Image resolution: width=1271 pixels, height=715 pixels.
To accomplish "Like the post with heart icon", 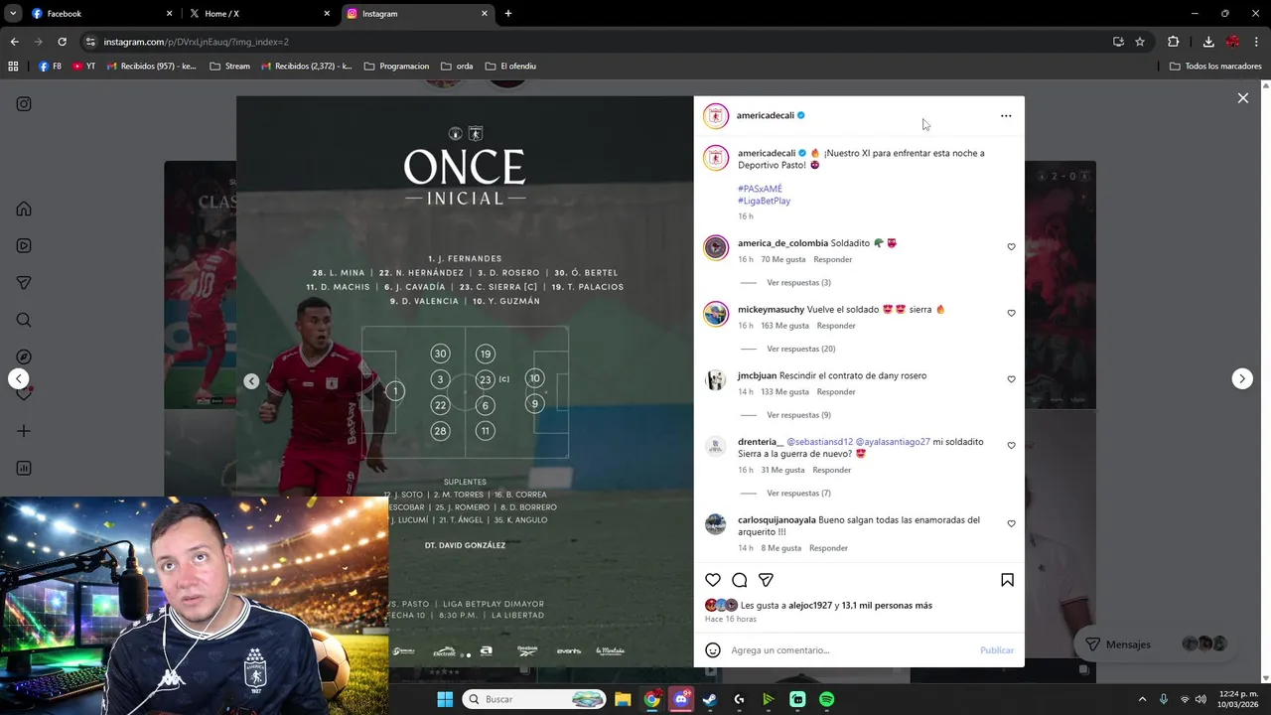I will click(713, 580).
